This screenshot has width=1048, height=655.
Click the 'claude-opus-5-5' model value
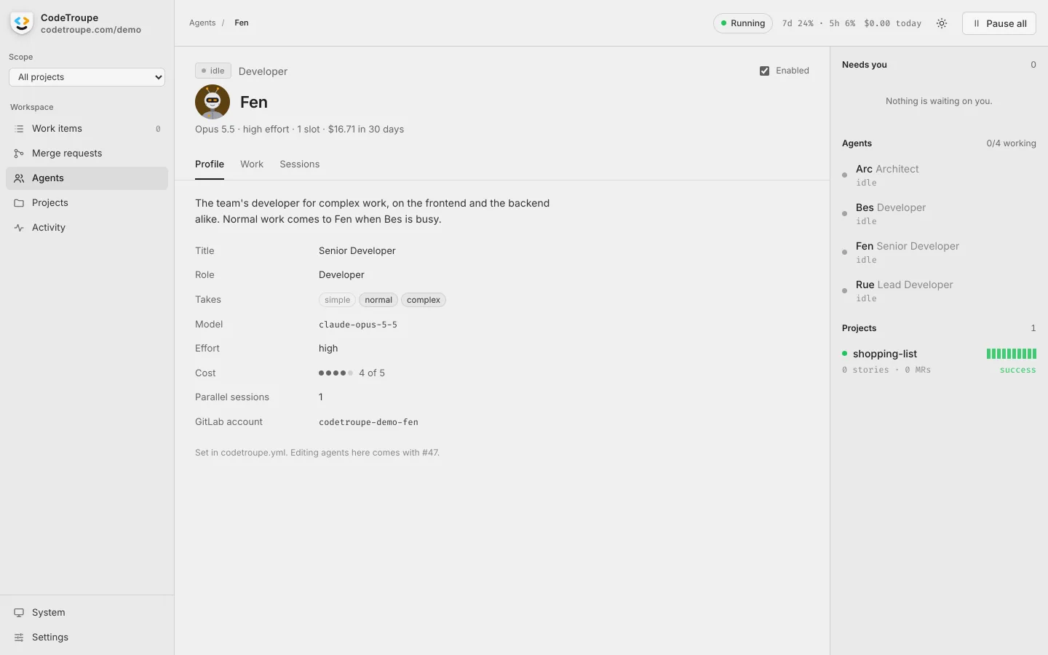point(358,325)
